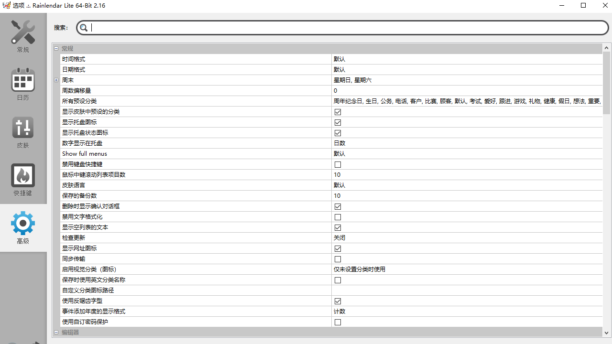
Task: Enable the 使用自订密码保护 checkbox
Action: click(x=338, y=322)
